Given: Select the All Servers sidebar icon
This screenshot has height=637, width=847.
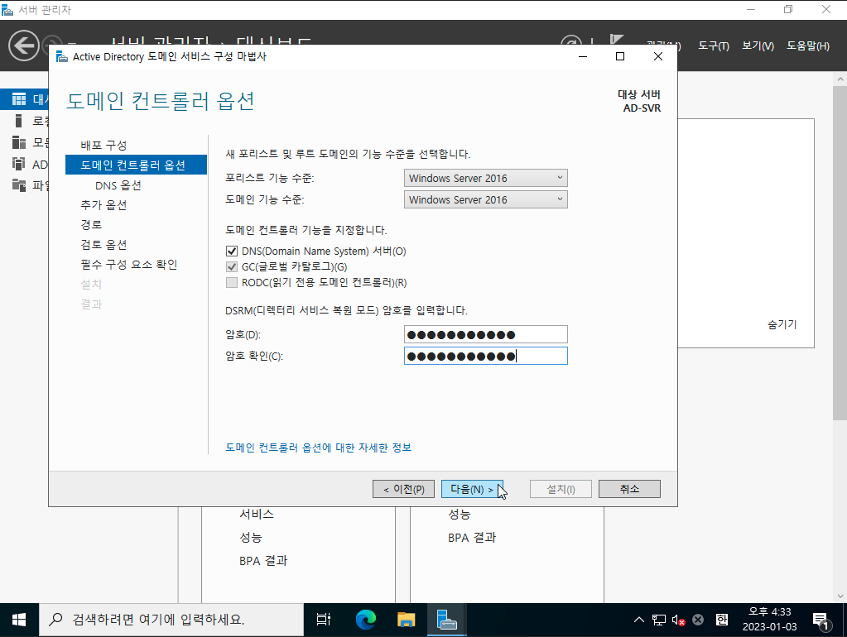Looking at the screenshot, I should [19, 142].
